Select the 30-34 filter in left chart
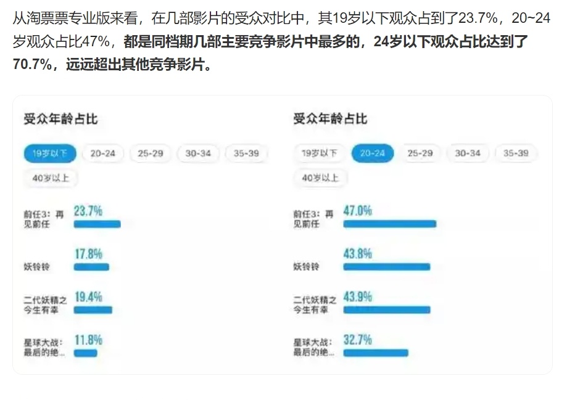The image size is (567, 400). tap(197, 153)
